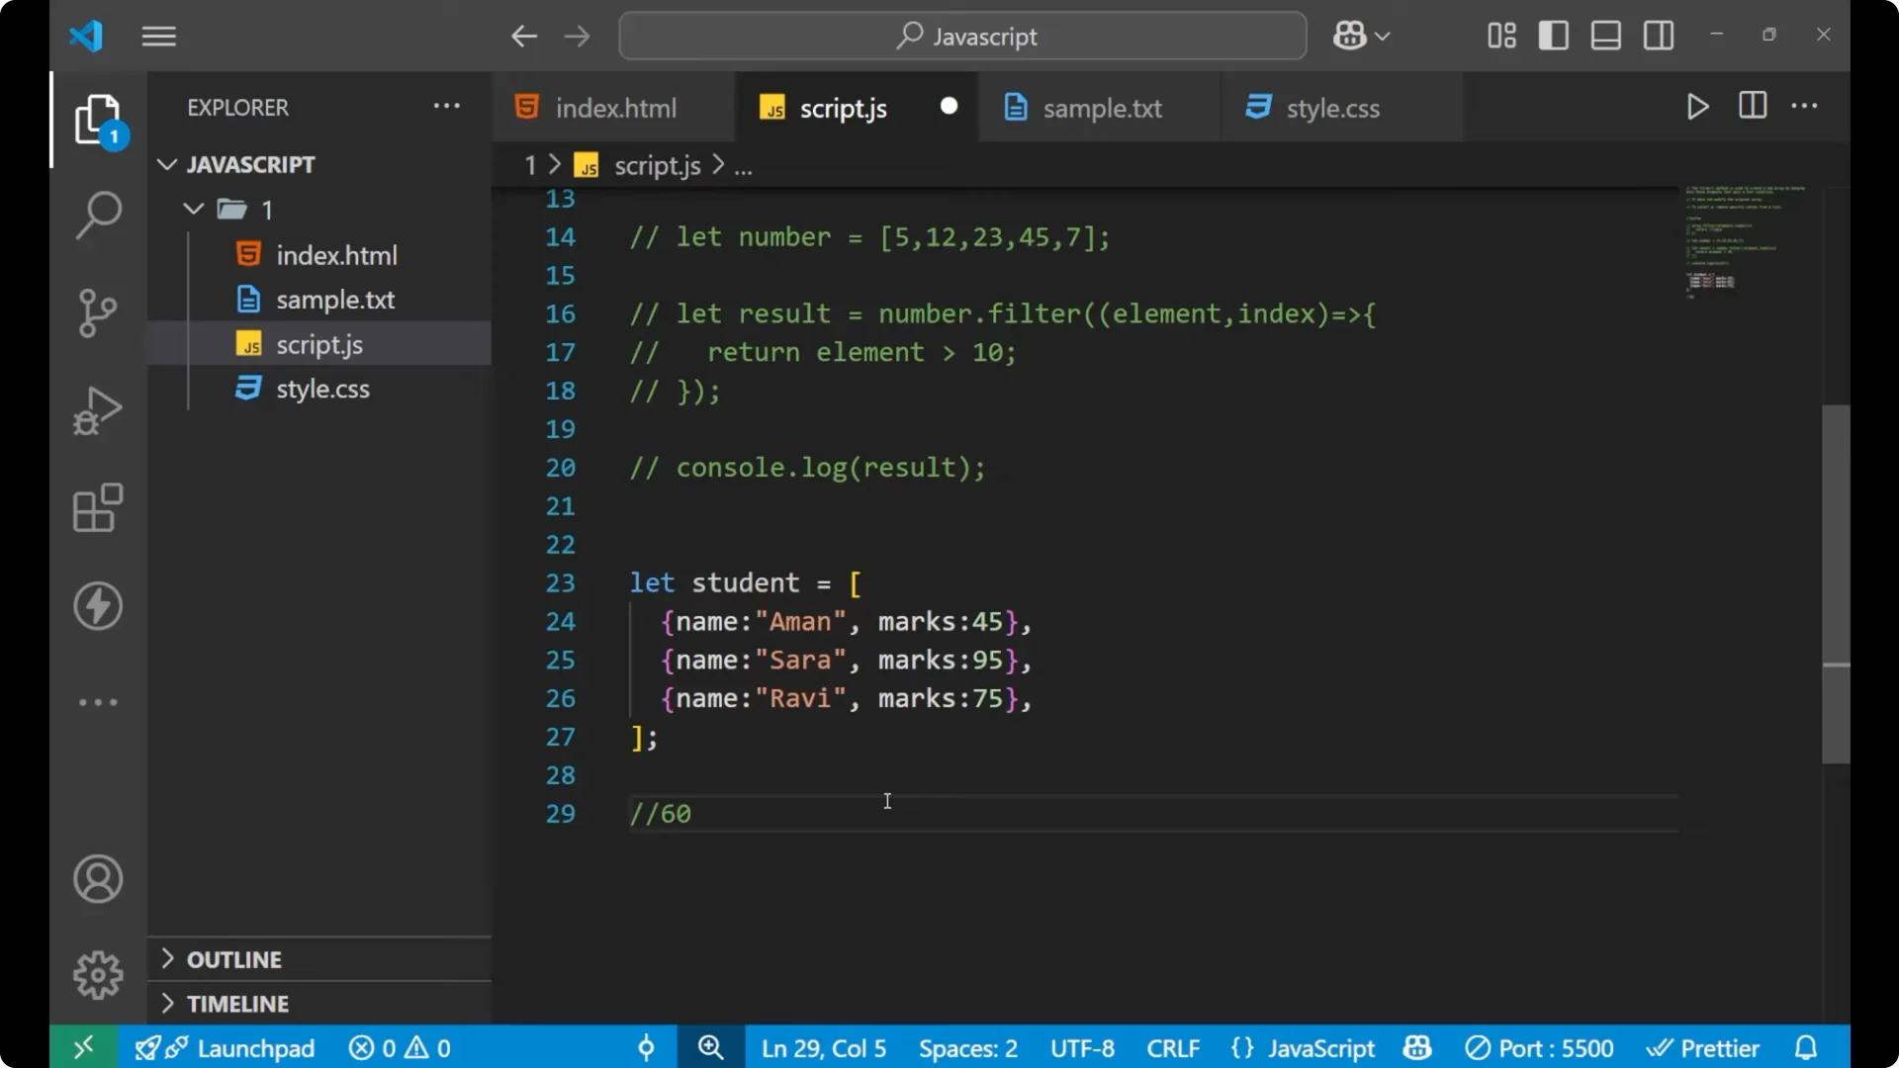
Task: Switch to the index.html tab
Action: point(613,107)
